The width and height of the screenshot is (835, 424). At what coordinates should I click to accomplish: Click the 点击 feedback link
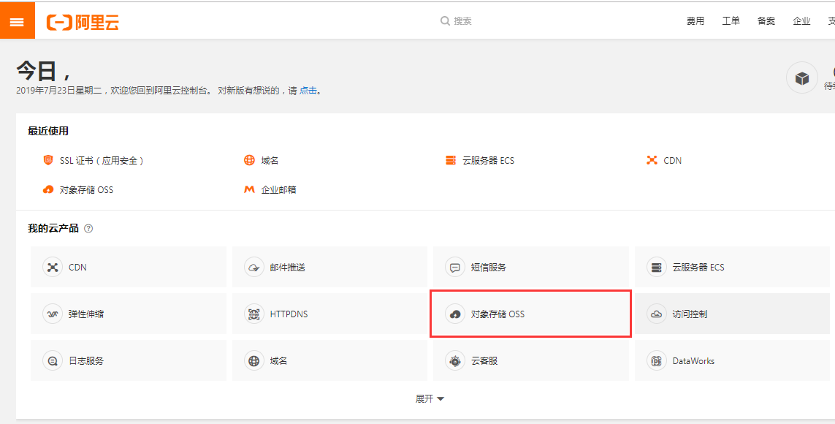pos(308,91)
